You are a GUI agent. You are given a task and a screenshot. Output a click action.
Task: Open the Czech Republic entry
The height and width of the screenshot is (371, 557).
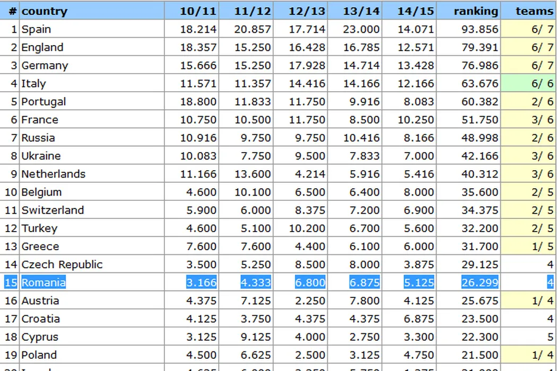point(62,264)
